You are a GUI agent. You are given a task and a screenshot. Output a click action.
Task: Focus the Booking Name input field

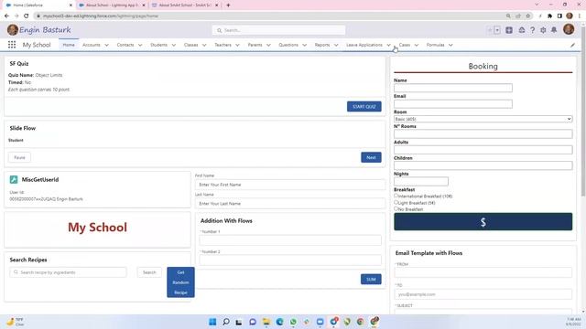pos(453,88)
